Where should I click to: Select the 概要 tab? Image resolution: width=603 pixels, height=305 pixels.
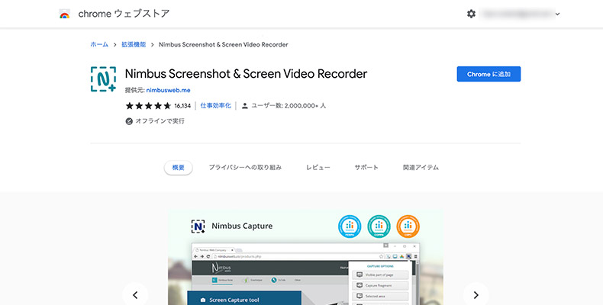(178, 168)
